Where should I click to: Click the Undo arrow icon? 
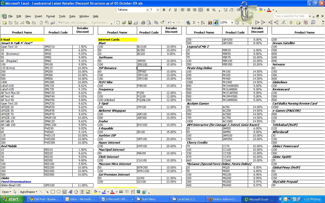tap(169, 23)
